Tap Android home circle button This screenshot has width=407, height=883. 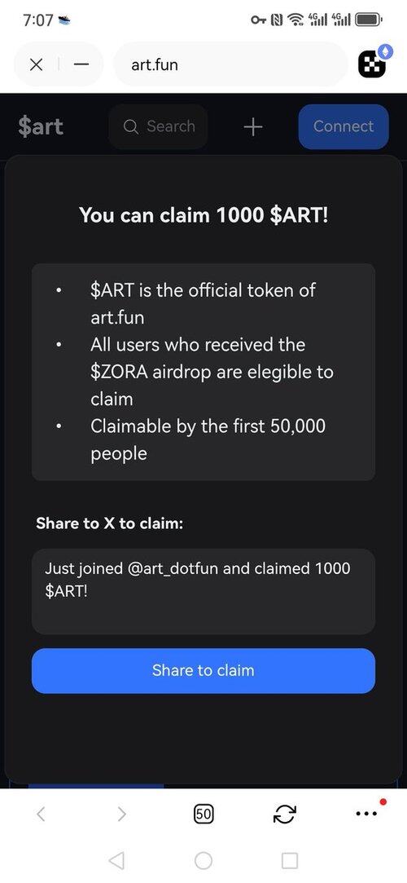(x=203, y=860)
